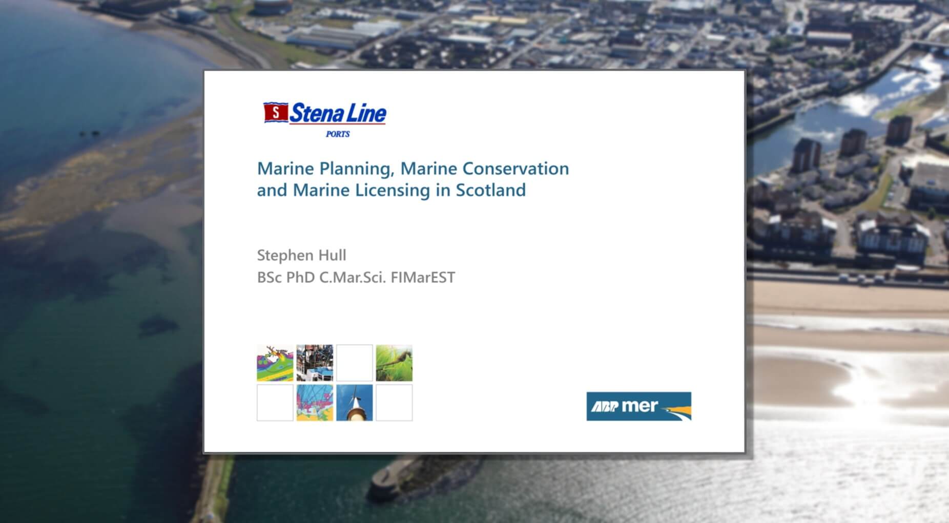
Task: Click the word 'mer' in ABPmer logo
Action: coord(639,406)
